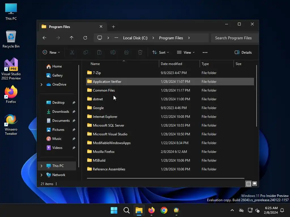Select the Winaero Tweaker desktop icon
This screenshot has height=217, width=290.
11,125
